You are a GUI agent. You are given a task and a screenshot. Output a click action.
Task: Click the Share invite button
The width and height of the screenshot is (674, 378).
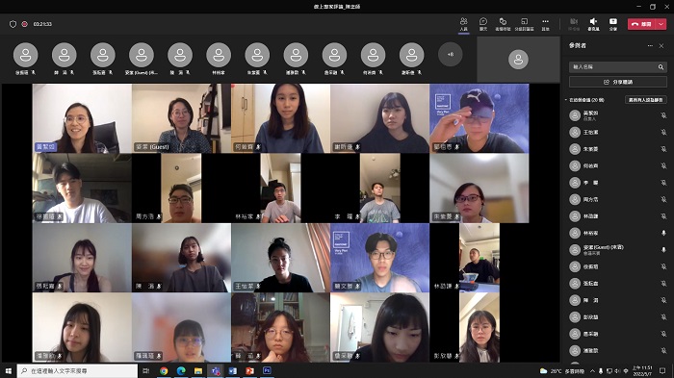tap(618, 82)
